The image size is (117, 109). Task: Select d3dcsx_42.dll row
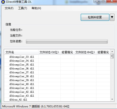point(57,99)
